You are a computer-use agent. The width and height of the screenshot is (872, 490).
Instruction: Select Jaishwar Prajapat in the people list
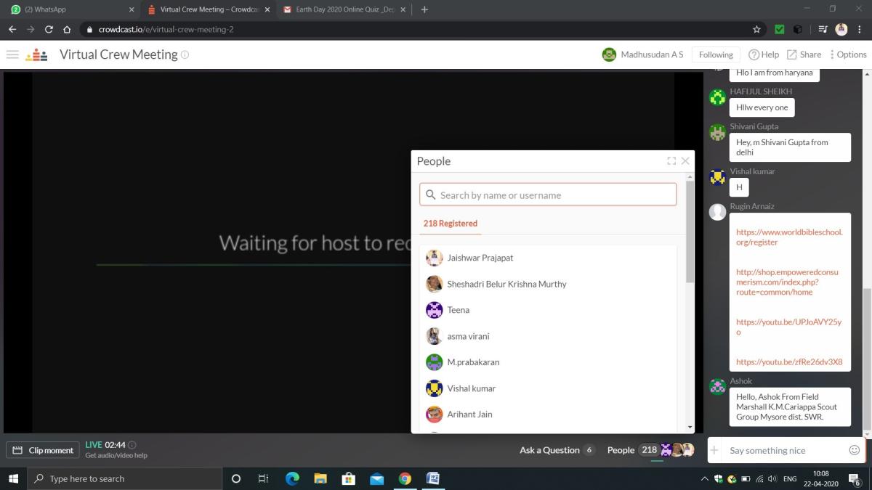click(548, 258)
